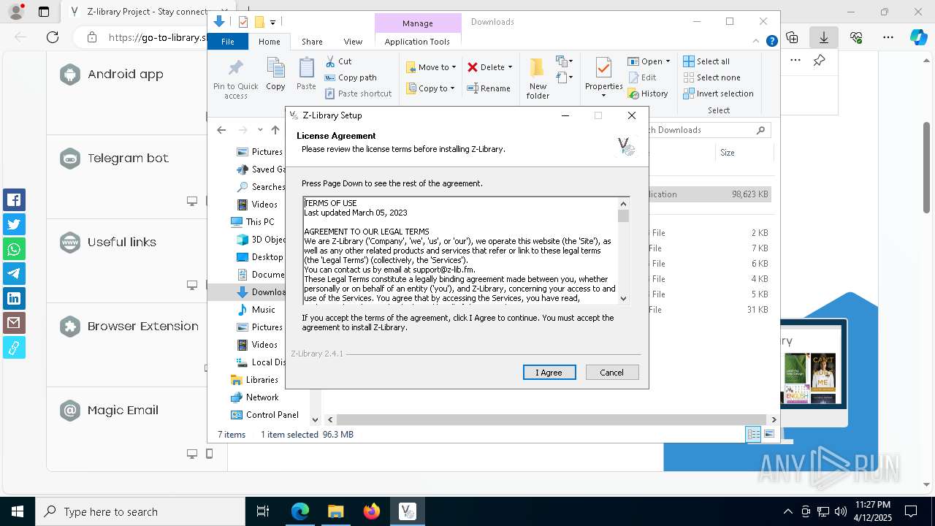Copy page link with the chain icon
Image resolution: width=935 pixels, height=526 pixels.
(x=14, y=348)
